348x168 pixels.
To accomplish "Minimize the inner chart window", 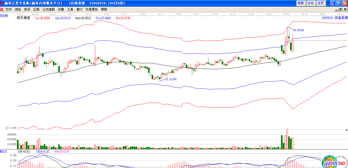I will click(336, 9).
